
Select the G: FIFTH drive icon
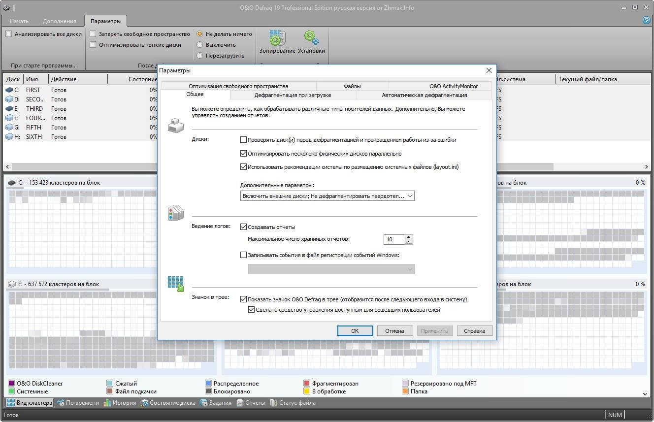(x=9, y=128)
